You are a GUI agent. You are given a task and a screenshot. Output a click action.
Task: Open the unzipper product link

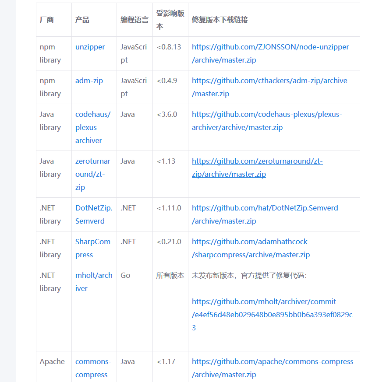coord(90,47)
